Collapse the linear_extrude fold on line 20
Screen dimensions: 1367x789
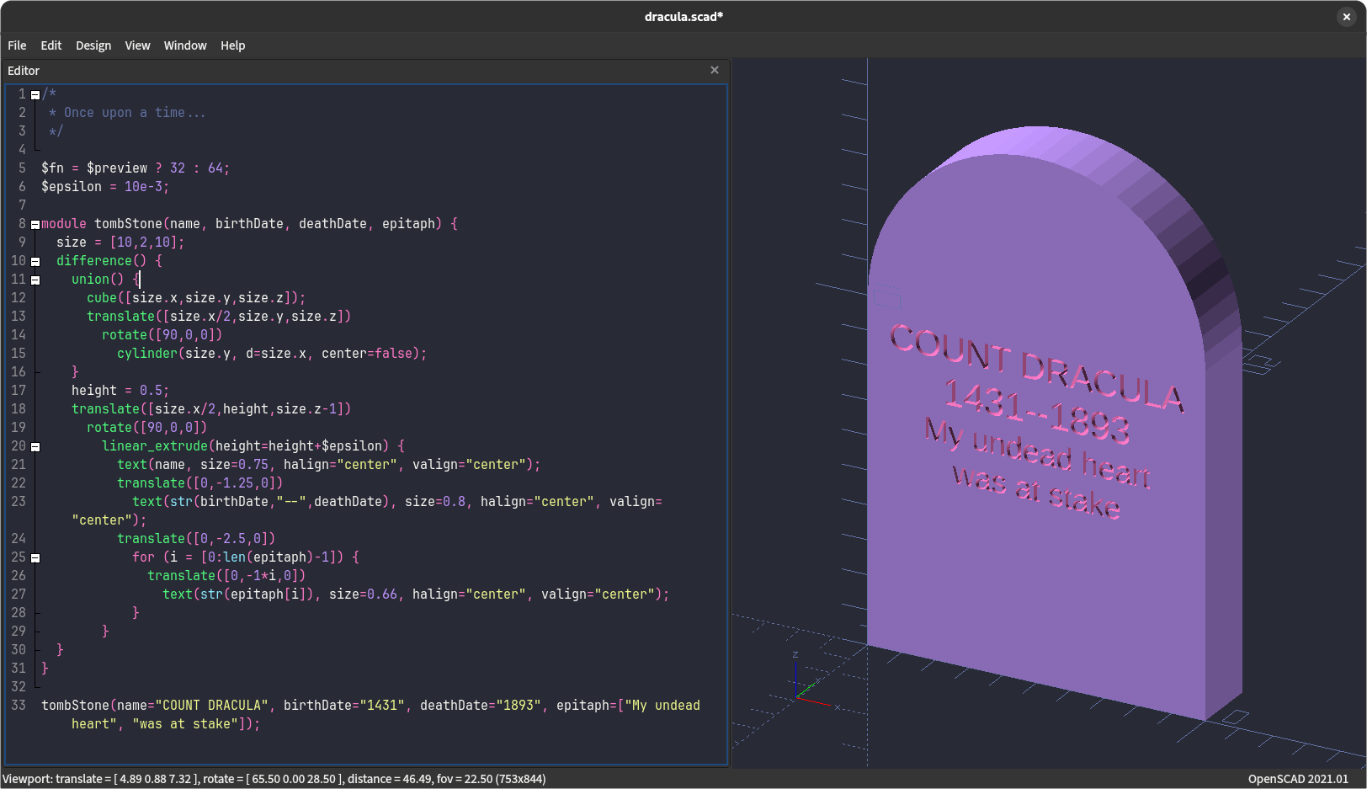(35, 446)
